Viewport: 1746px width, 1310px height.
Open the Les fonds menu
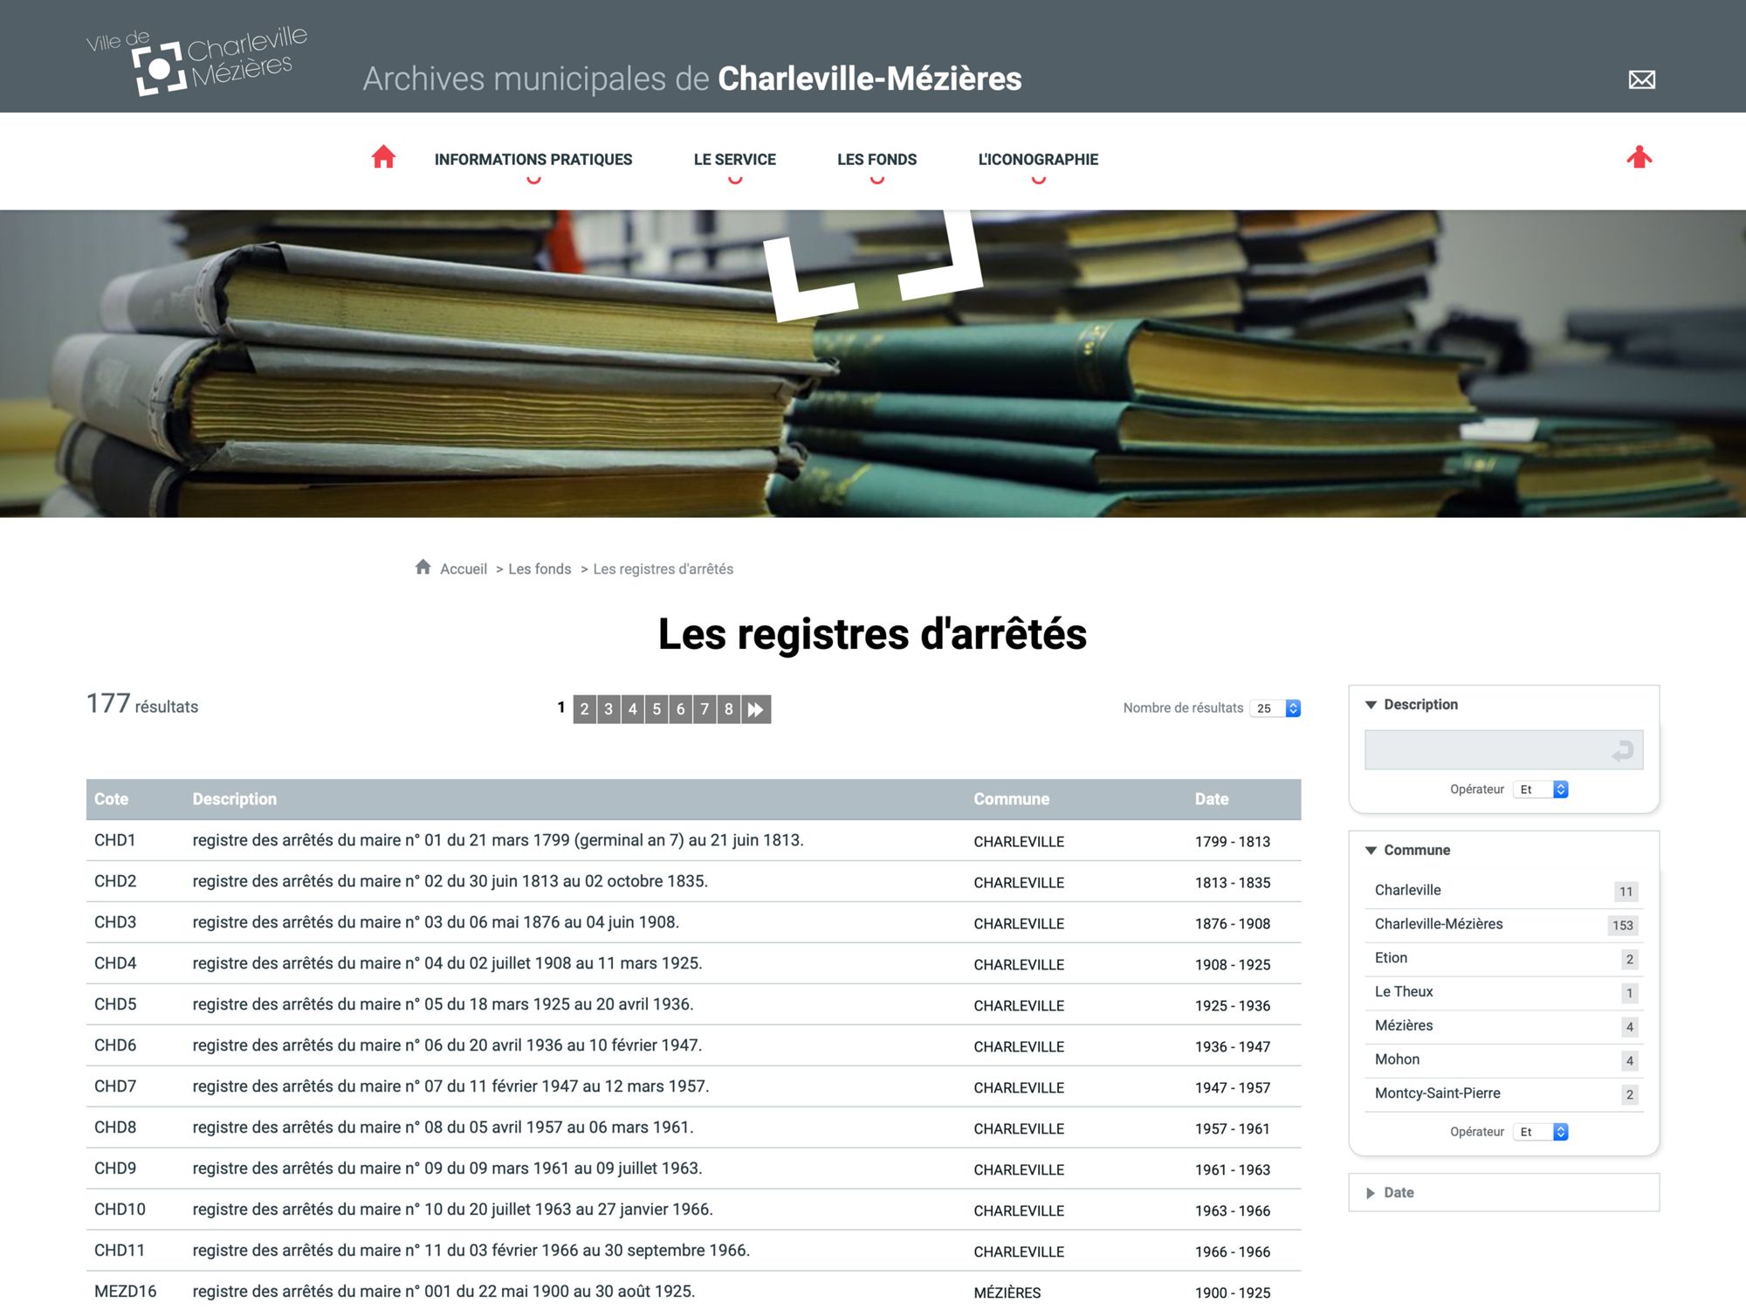(876, 160)
